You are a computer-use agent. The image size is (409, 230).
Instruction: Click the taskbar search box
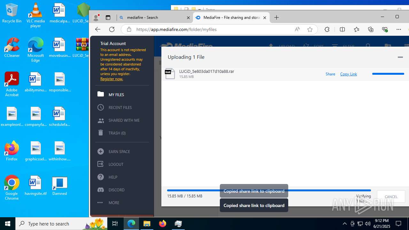[x=62, y=224]
